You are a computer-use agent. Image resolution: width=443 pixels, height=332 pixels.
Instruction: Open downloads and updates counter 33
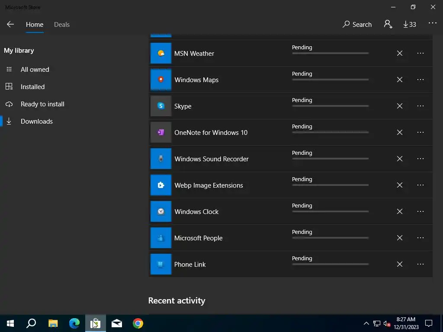pyautogui.click(x=409, y=25)
